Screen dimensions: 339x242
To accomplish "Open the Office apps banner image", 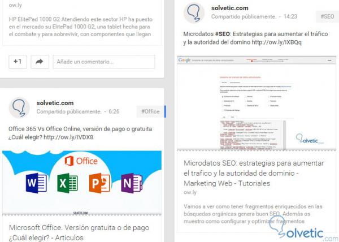I will [x=82, y=183].
